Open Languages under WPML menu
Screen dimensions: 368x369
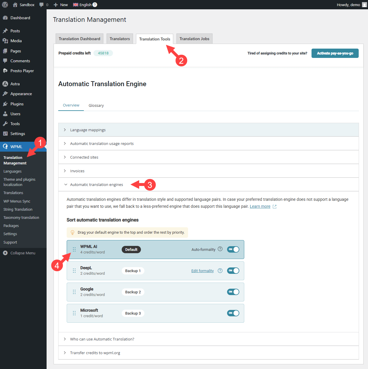pos(13,171)
